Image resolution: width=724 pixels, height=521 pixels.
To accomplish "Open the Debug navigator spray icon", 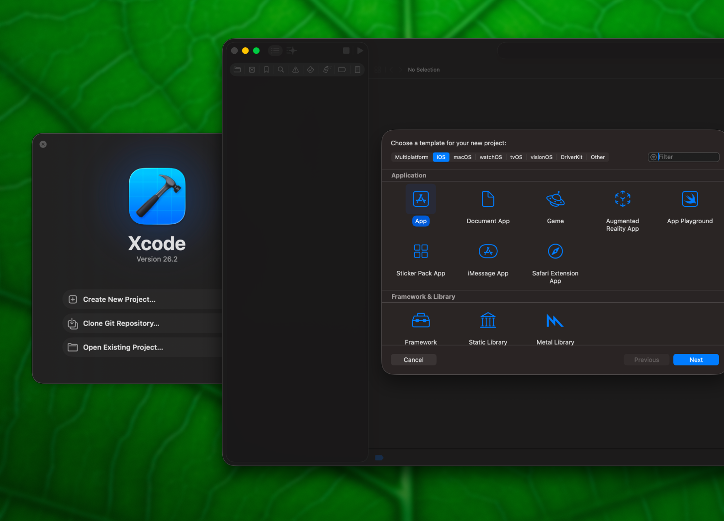I will click(x=326, y=70).
